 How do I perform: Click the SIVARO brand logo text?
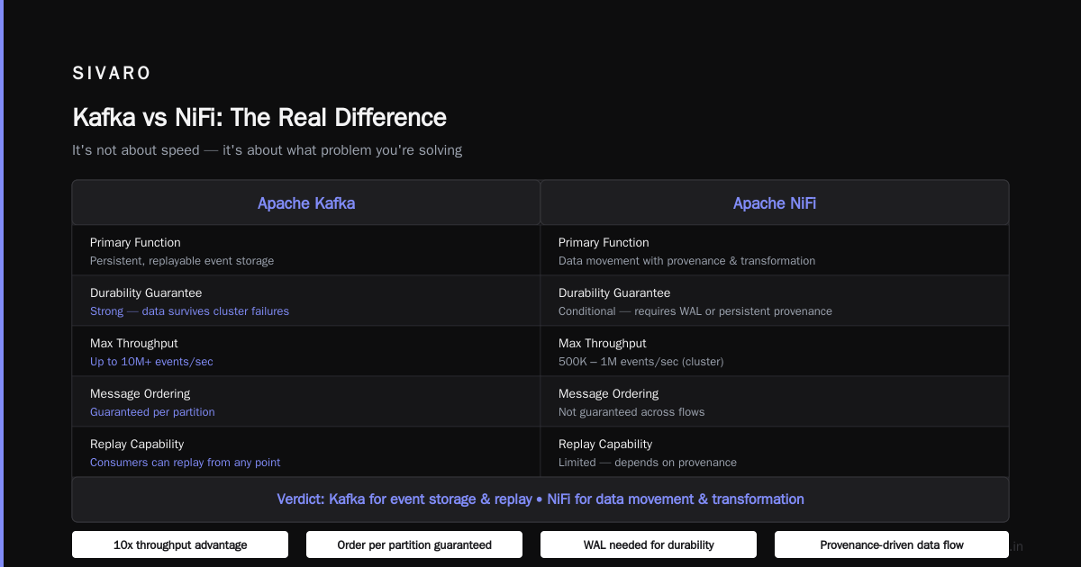pyautogui.click(x=112, y=74)
